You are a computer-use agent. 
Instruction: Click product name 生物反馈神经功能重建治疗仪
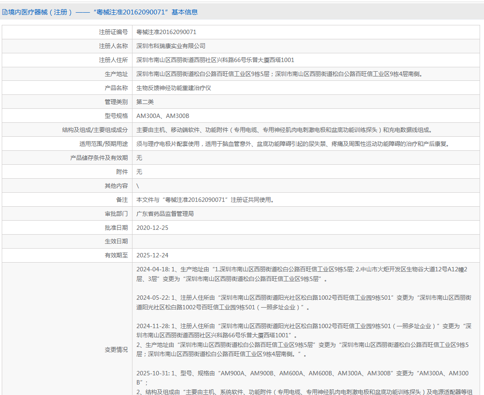[x=174, y=88]
